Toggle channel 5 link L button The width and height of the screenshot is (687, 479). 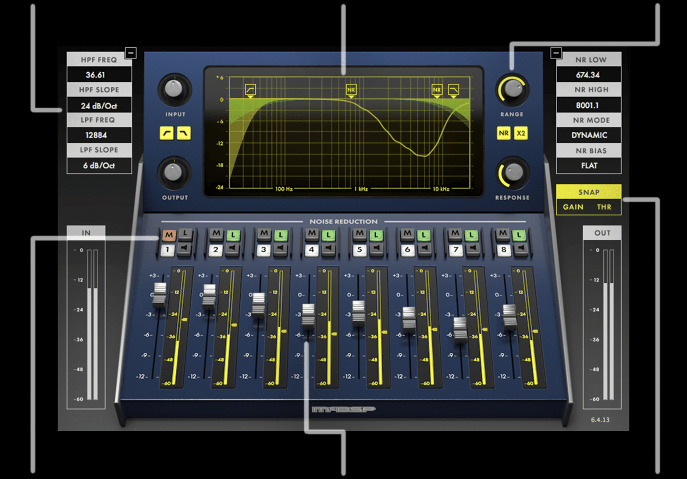[376, 235]
